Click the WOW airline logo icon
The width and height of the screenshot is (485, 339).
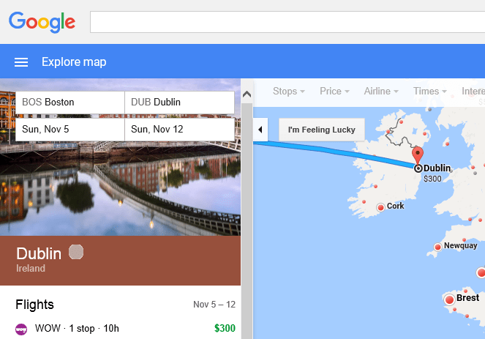[x=21, y=329]
